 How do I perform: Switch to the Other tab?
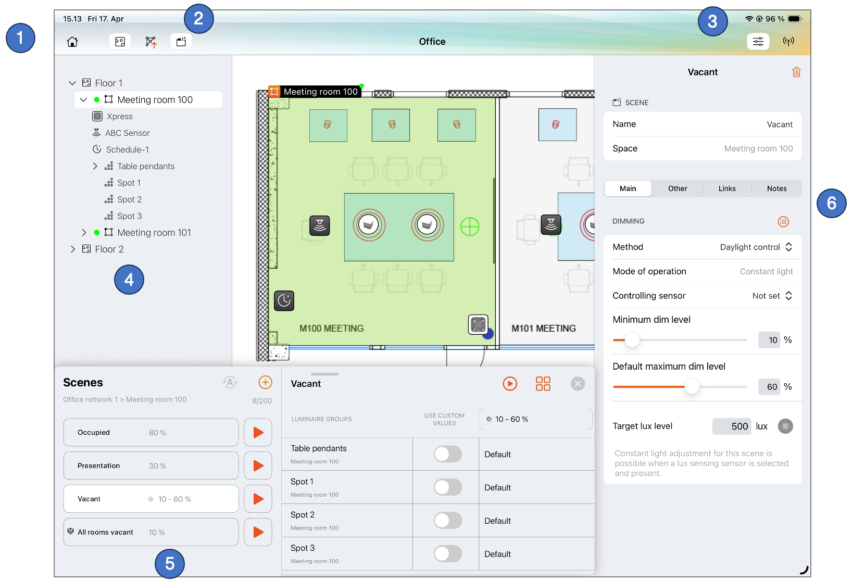click(x=678, y=188)
